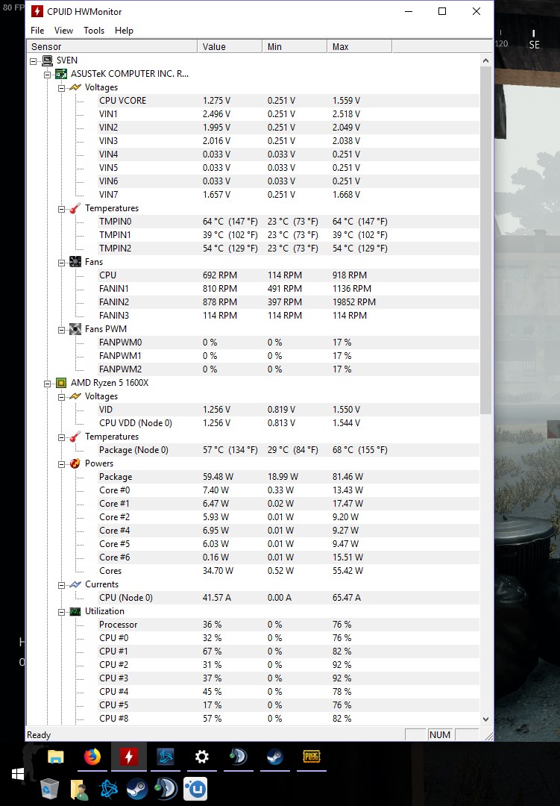
Task: Open Steam from the upper taskbar row
Action: (x=275, y=757)
